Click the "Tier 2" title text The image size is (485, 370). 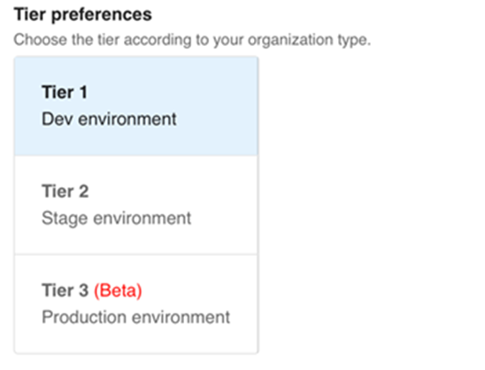coord(65,191)
